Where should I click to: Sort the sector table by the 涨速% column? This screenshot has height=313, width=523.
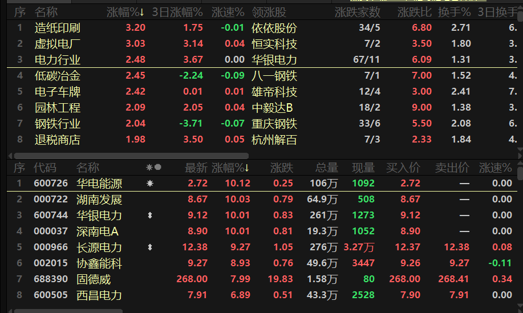(228, 13)
